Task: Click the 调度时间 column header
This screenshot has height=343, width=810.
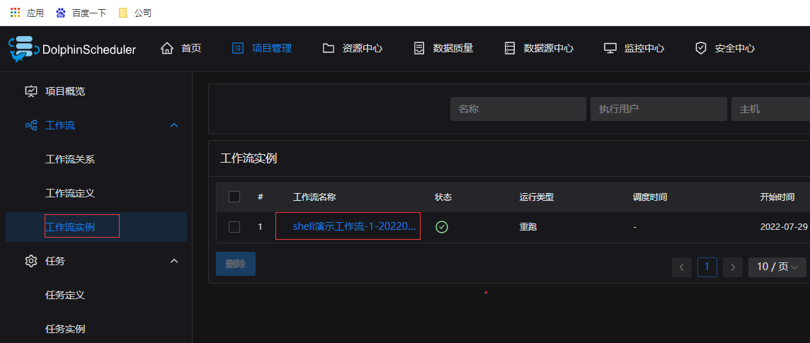Action: (x=650, y=197)
